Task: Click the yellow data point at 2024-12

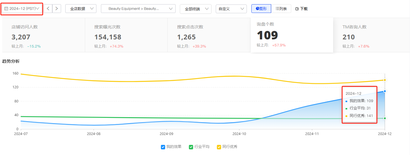Action: (385, 80)
